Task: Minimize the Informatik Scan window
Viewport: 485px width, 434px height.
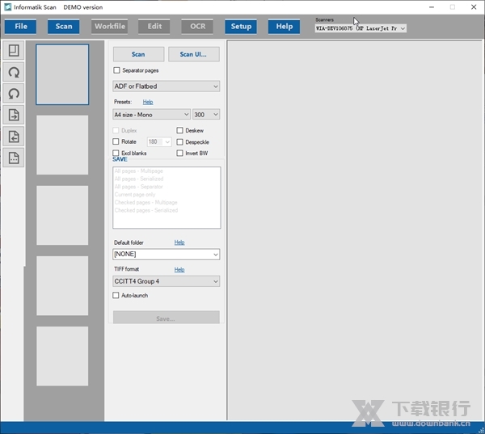Action: click(432, 7)
